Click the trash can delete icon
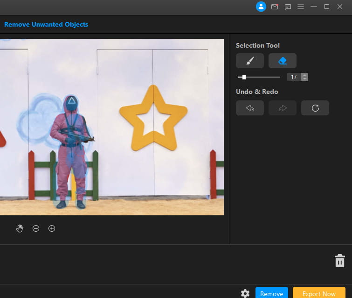 pos(340,261)
